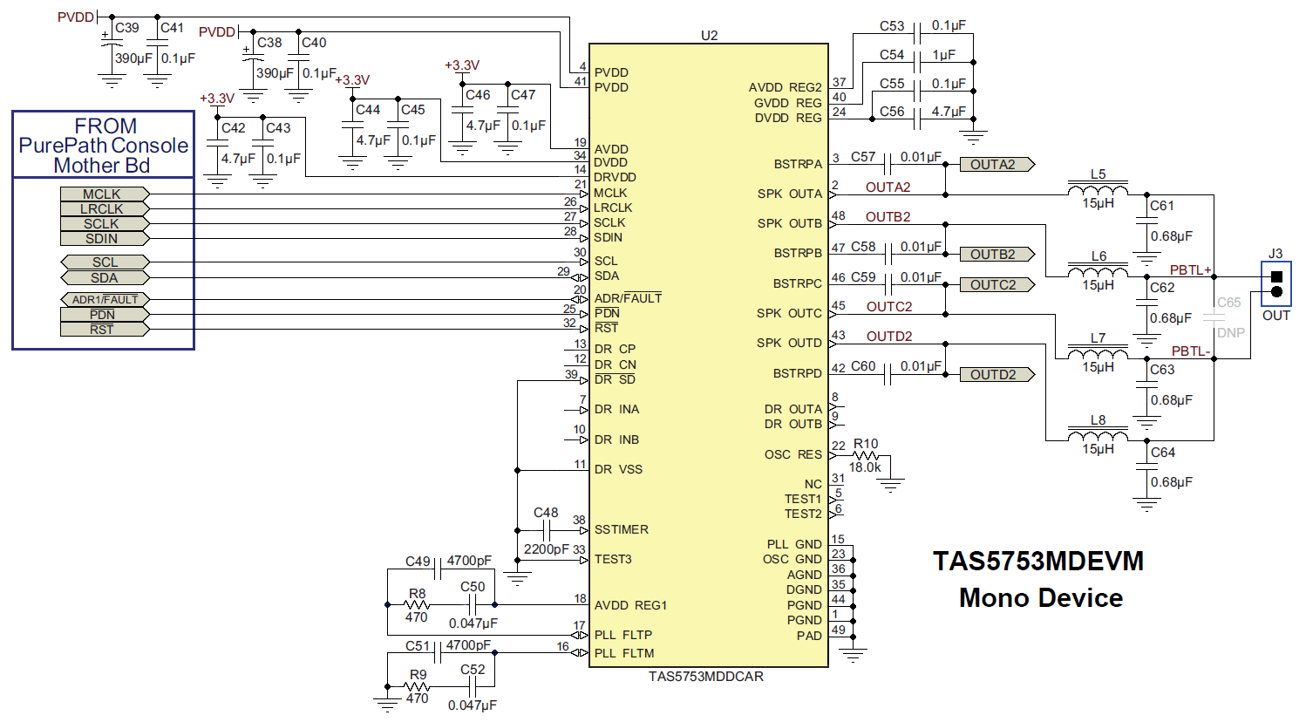Viewport: 1306px width, 722px height.
Task: Select the TAS5753MDEVM title text
Action: 1037,561
